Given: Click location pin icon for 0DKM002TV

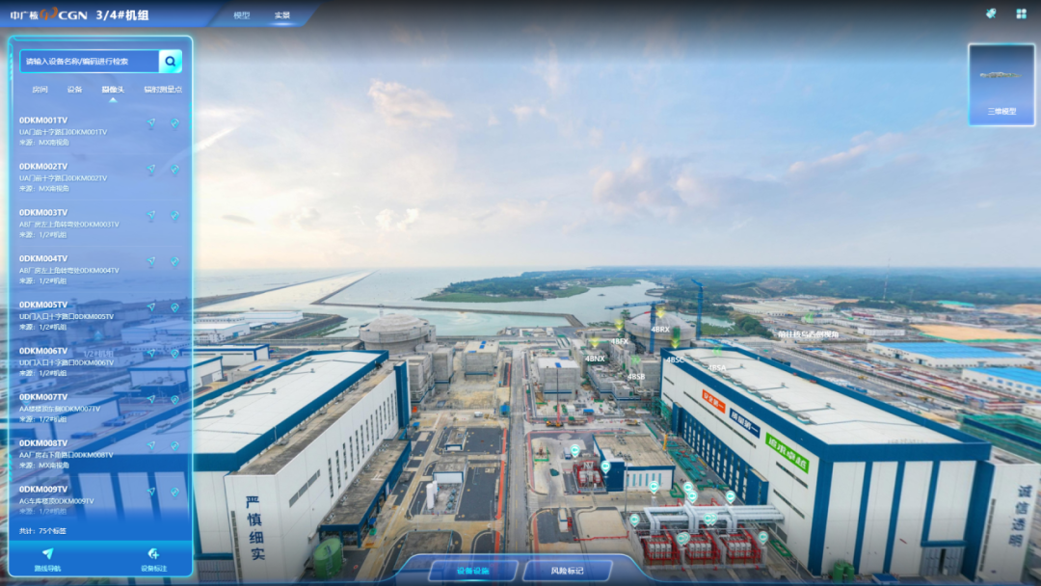Looking at the screenshot, I should pos(174,169).
